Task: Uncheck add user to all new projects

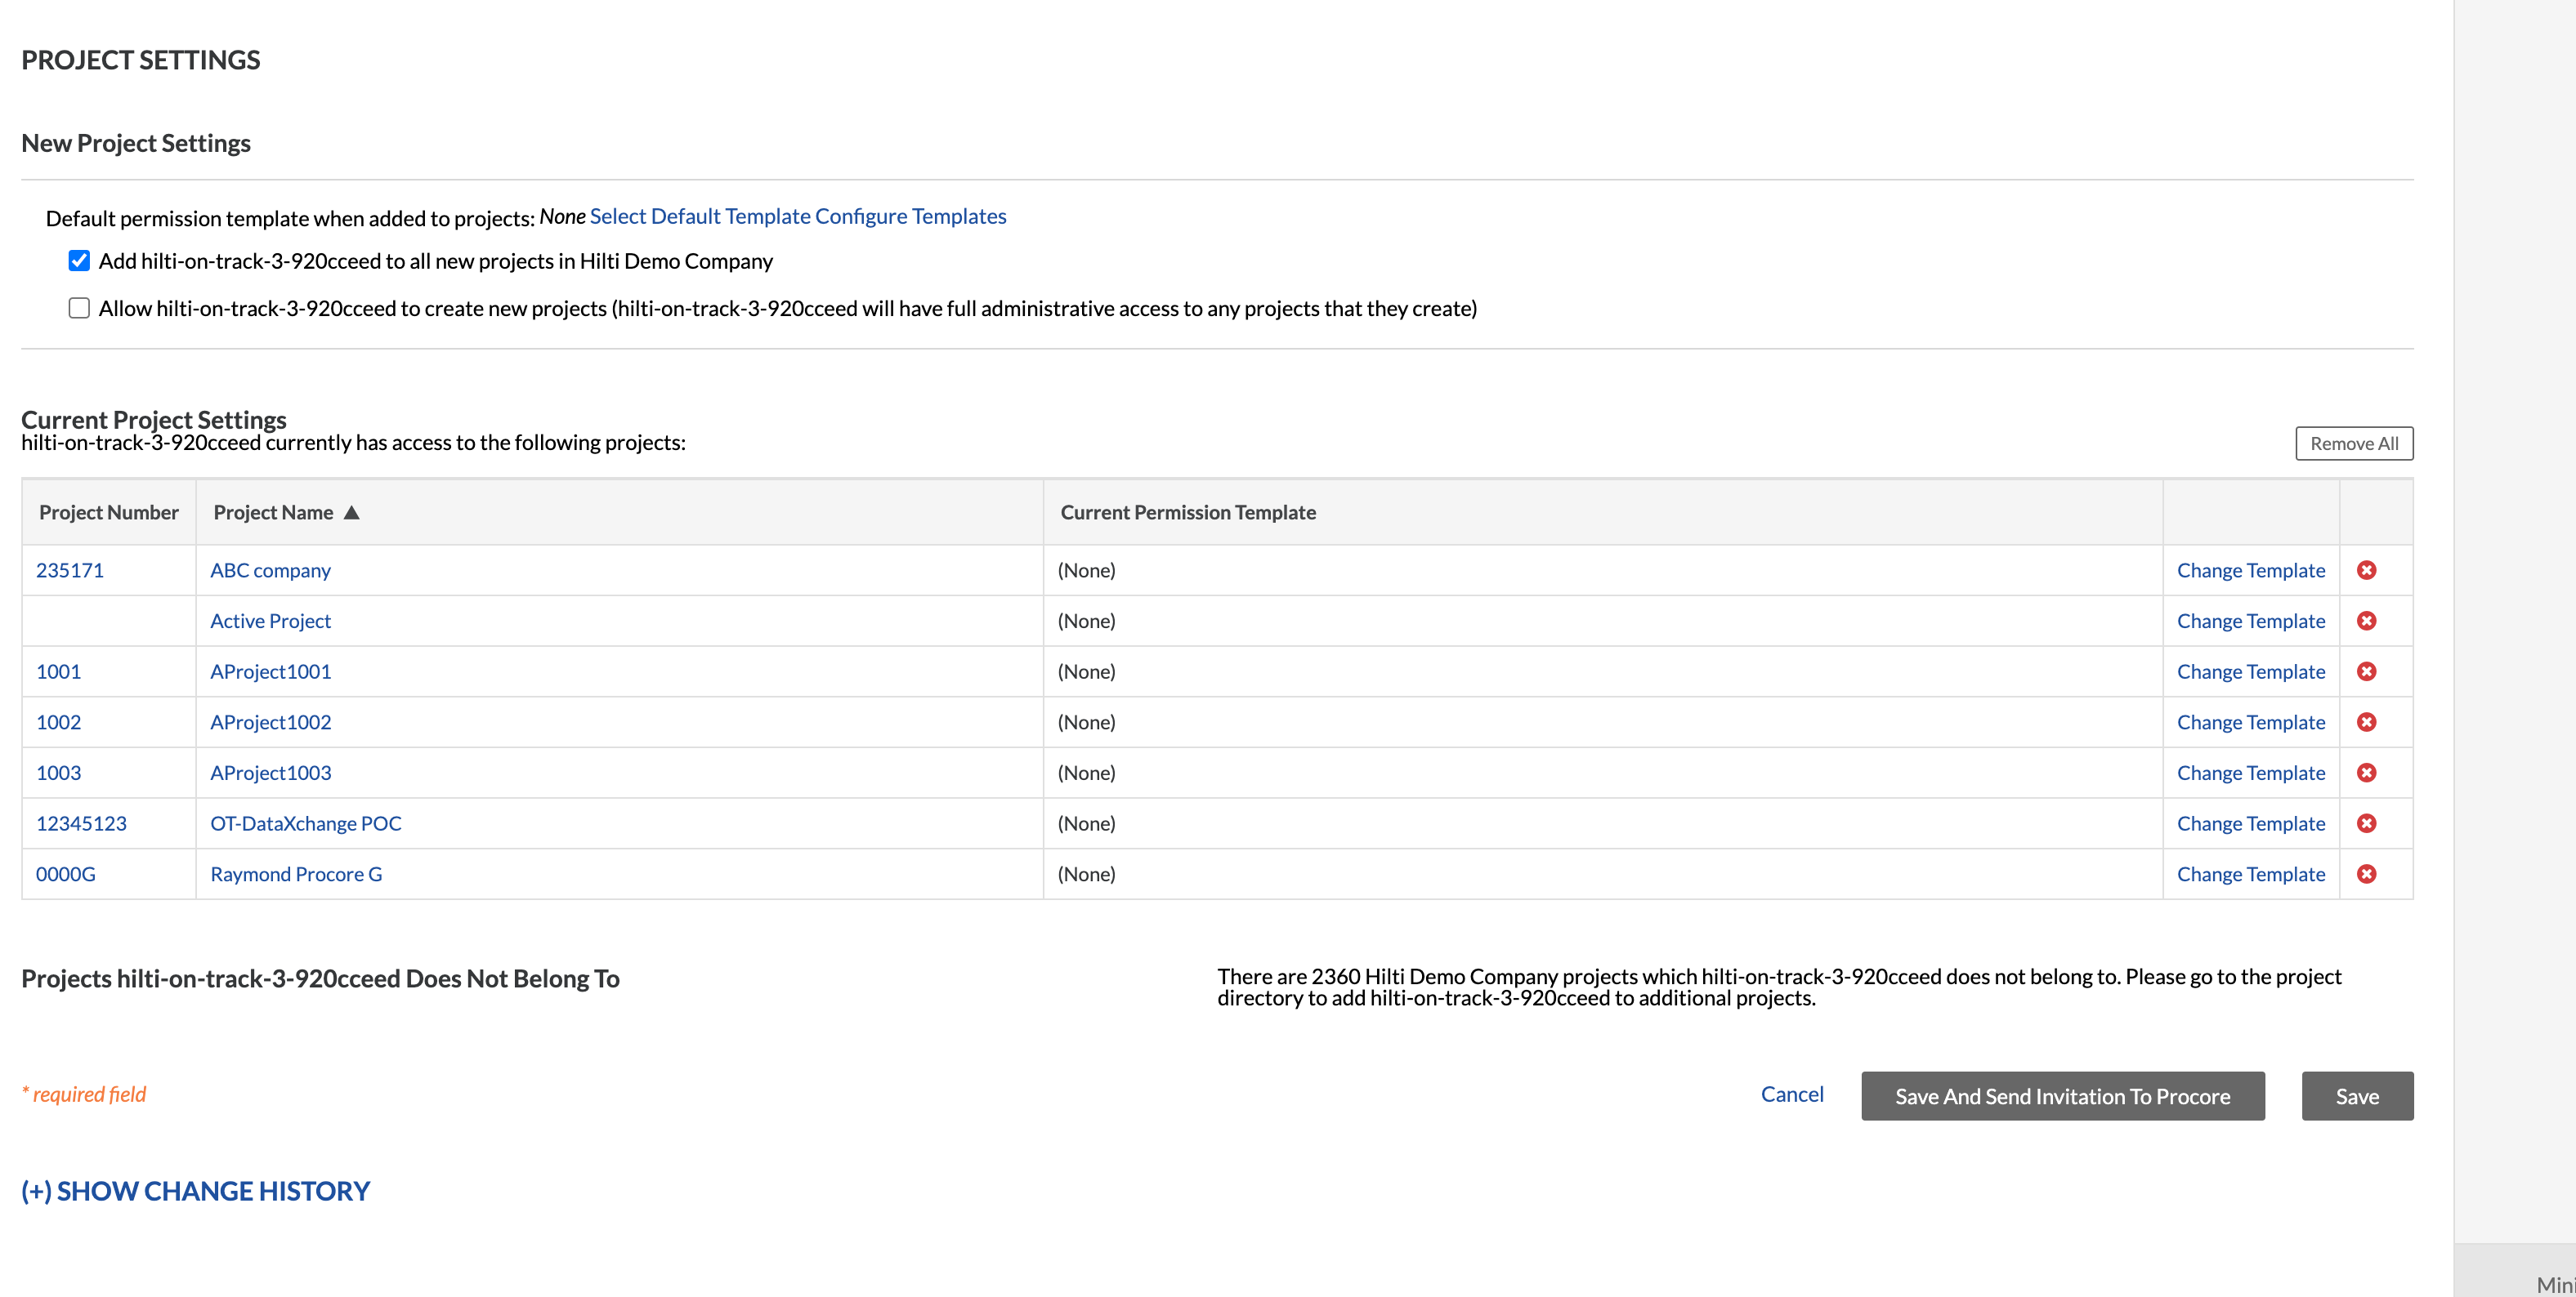Action: pos(79,261)
